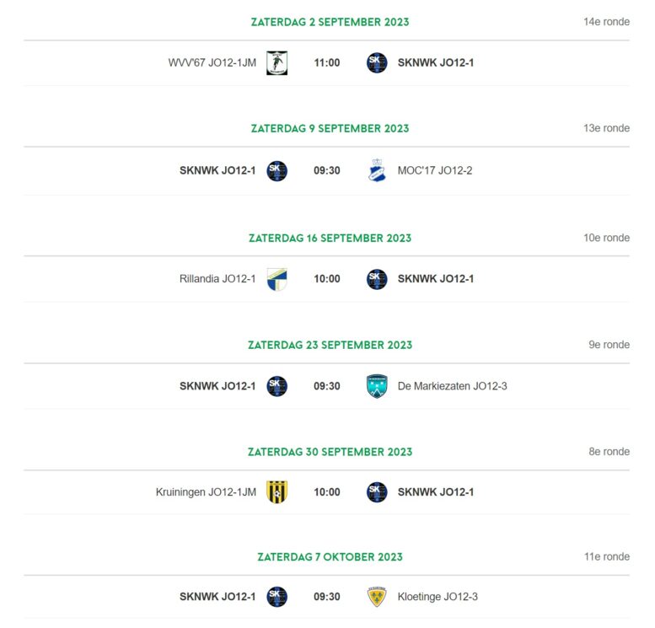The height and width of the screenshot is (628, 655).
Task: Click the Kloetinge club logo
Action: pyautogui.click(x=377, y=597)
